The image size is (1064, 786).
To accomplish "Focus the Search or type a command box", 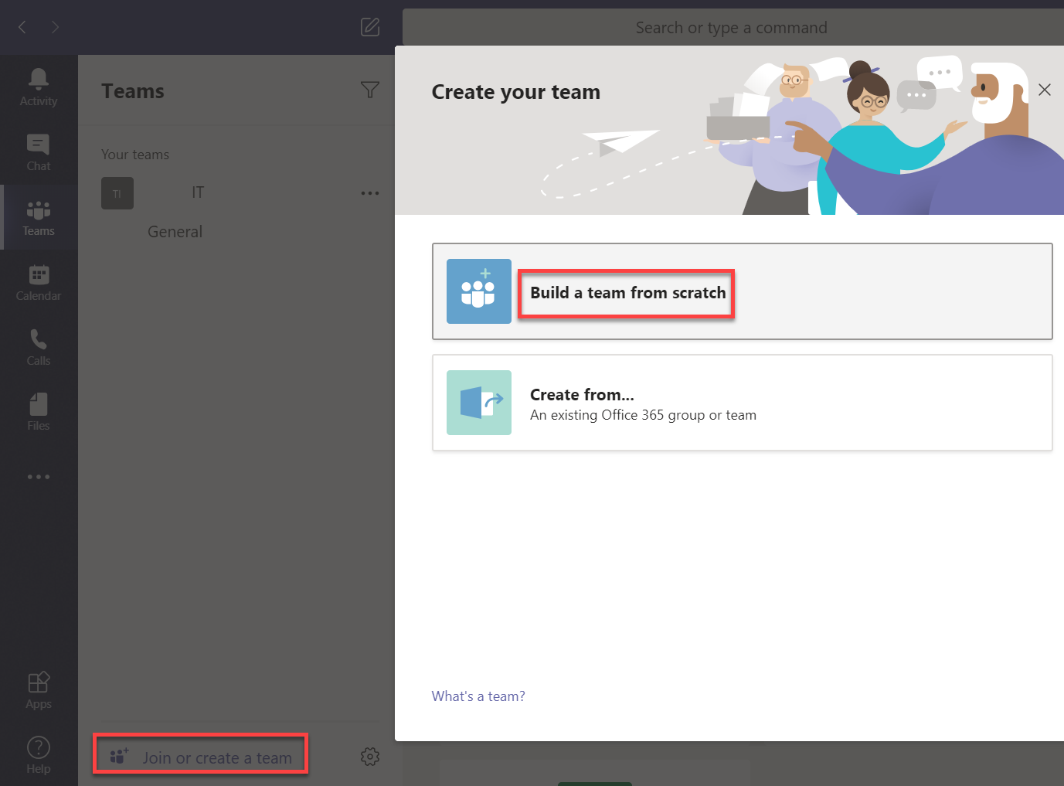I will tap(732, 28).
